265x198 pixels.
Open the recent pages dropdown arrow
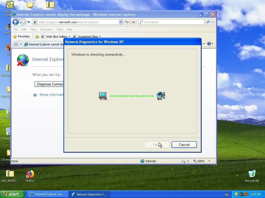click(28, 22)
